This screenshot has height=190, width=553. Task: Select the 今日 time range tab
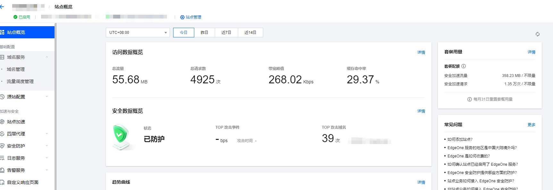click(183, 33)
